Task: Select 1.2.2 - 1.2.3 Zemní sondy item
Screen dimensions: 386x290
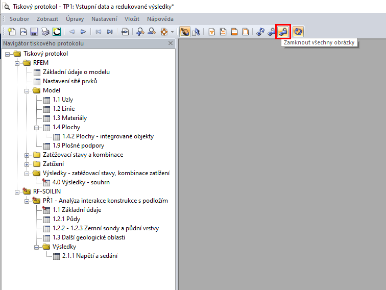Action: tap(105, 228)
